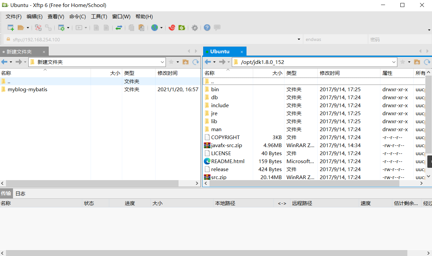Image resolution: width=432 pixels, height=256 pixels.
Task: Switch to the 日志 log tab
Action: coord(20,193)
